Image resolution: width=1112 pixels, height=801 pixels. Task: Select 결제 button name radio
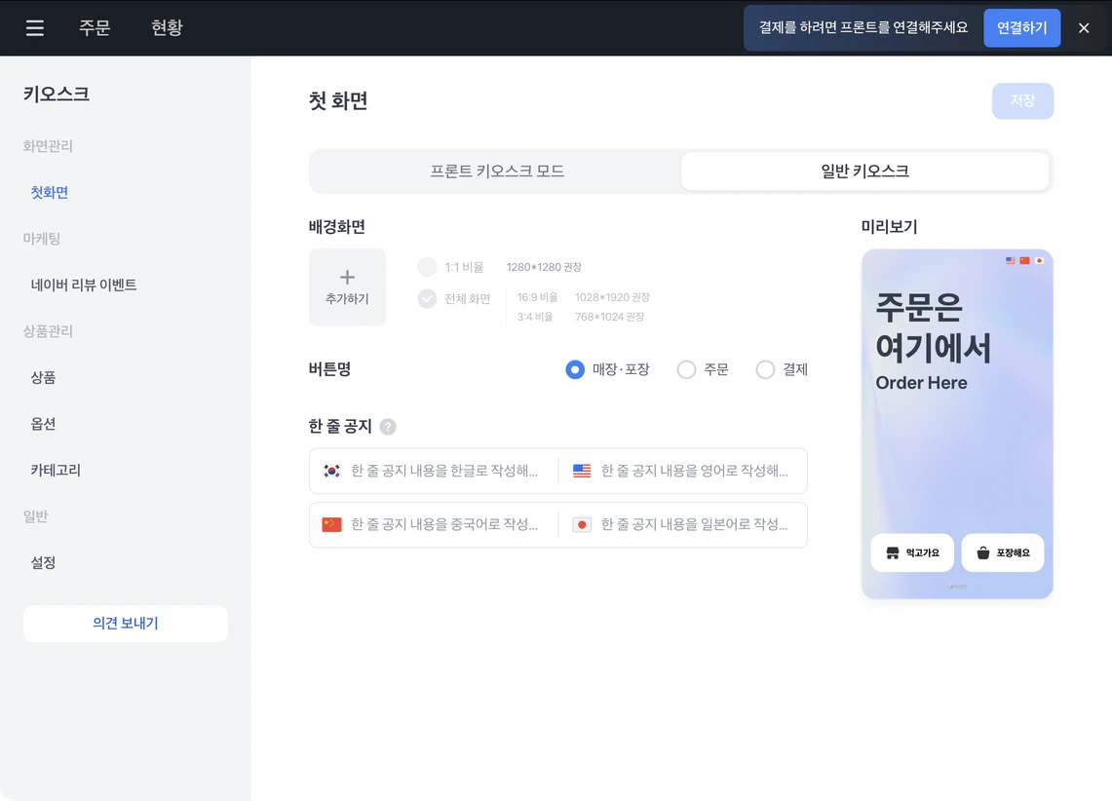tap(765, 369)
